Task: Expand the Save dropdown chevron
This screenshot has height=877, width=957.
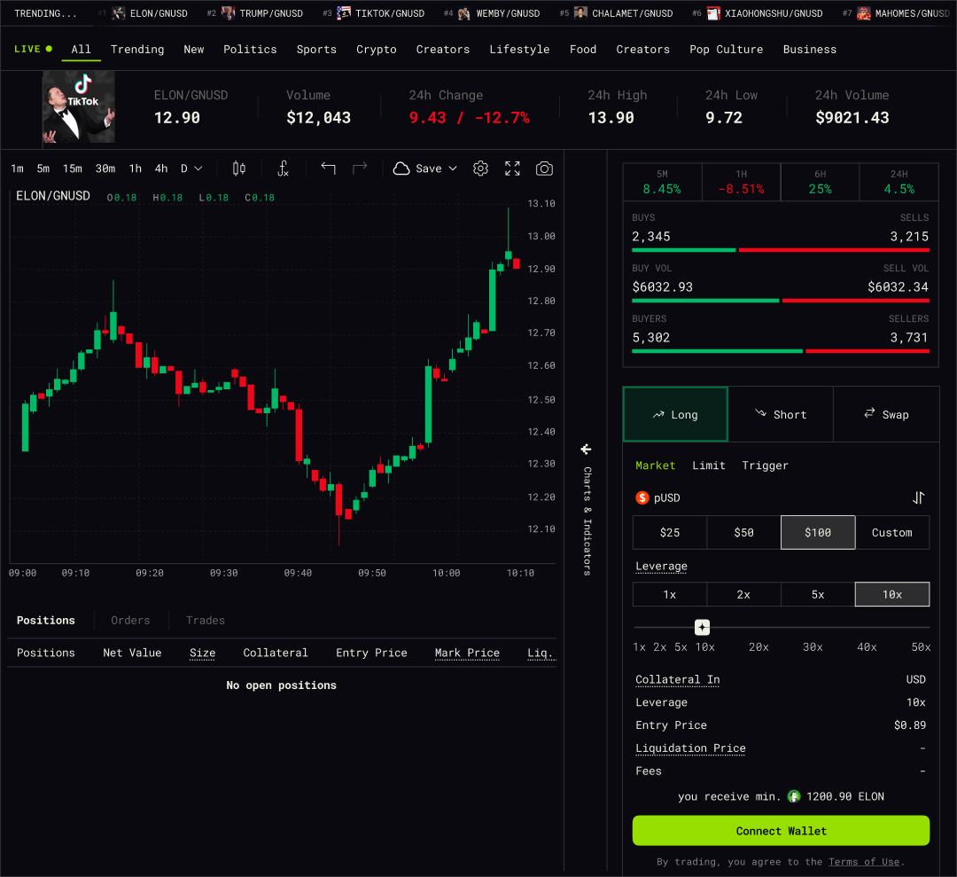Action: (x=453, y=168)
